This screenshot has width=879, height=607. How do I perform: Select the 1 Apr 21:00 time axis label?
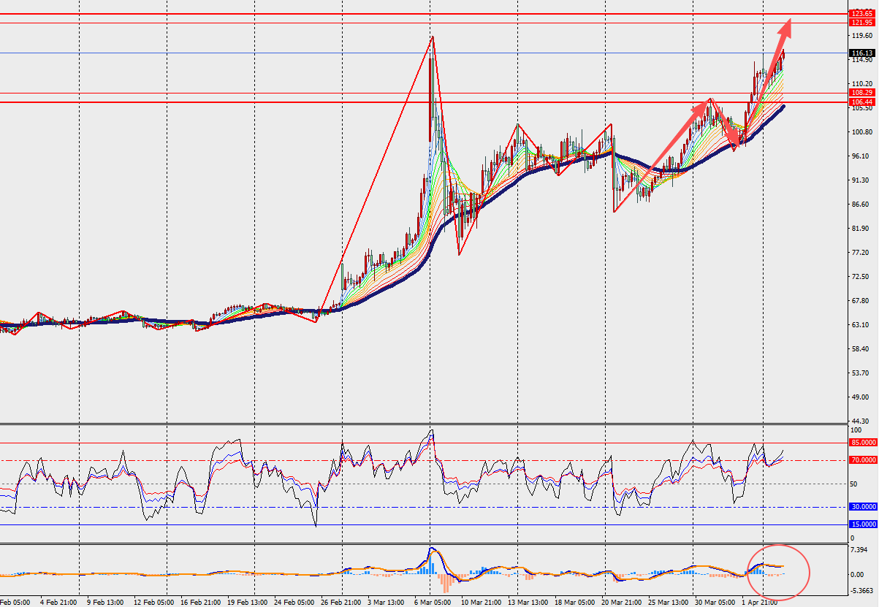pyautogui.click(x=760, y=603)
